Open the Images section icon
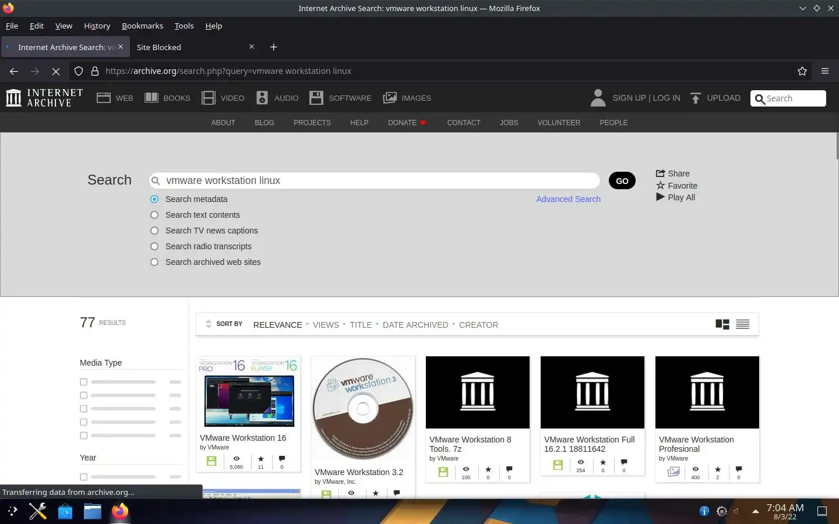The width and height of the screenshot is (839, 524). 390,98
